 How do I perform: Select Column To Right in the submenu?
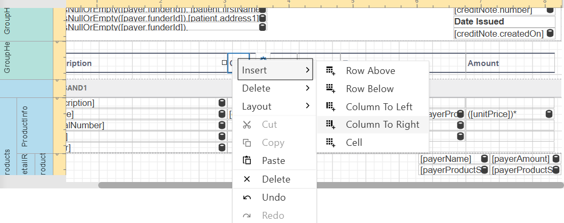(x=382, y=125)
